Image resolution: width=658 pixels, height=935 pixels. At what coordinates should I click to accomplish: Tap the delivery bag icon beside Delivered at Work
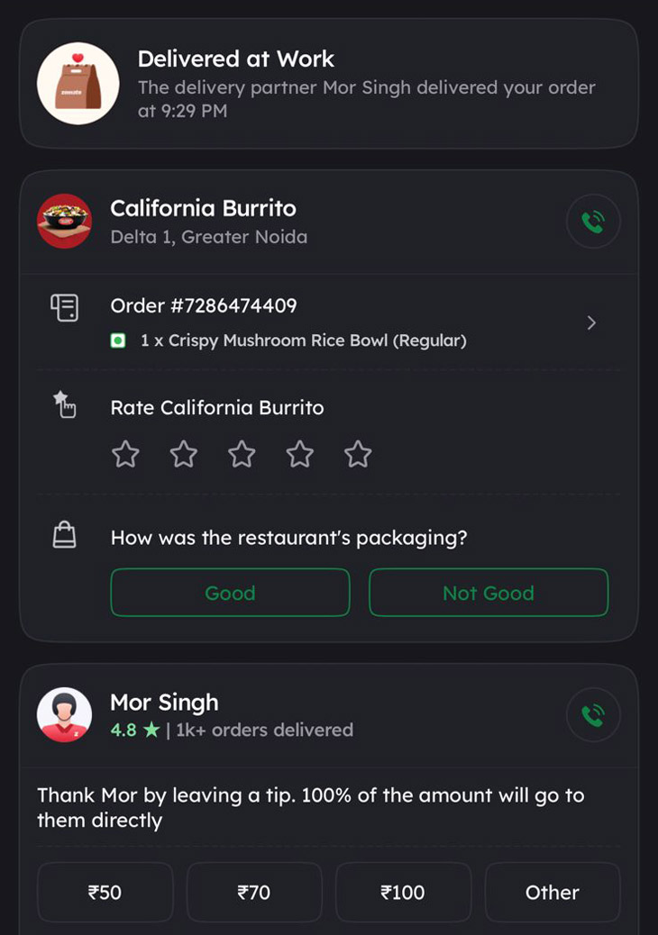click(78, 83)
